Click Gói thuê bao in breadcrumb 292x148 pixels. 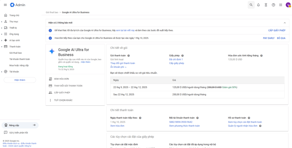click(52, 12)
